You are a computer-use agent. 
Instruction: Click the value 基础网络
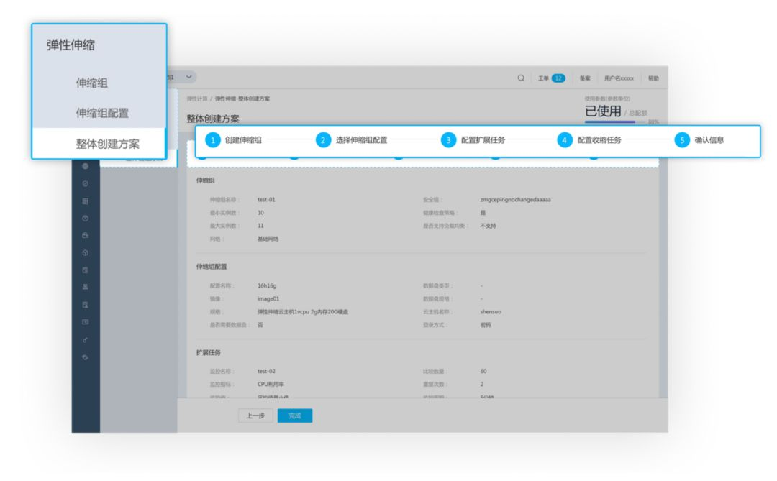point(268,239)
